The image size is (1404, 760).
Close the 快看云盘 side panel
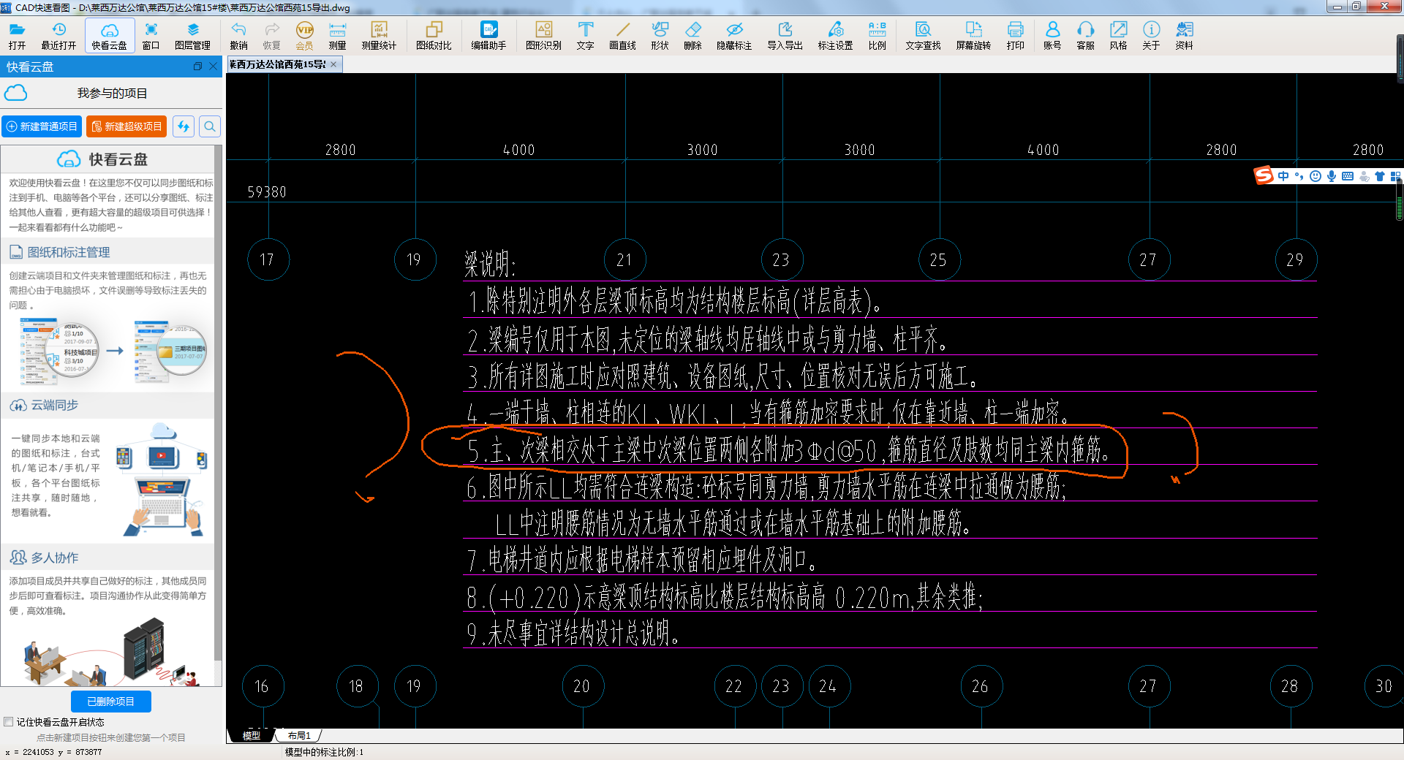coord(213,66)
